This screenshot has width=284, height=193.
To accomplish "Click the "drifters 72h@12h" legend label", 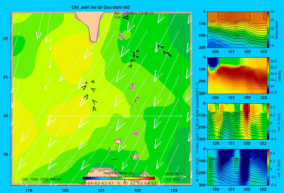I will pos(140,13).
